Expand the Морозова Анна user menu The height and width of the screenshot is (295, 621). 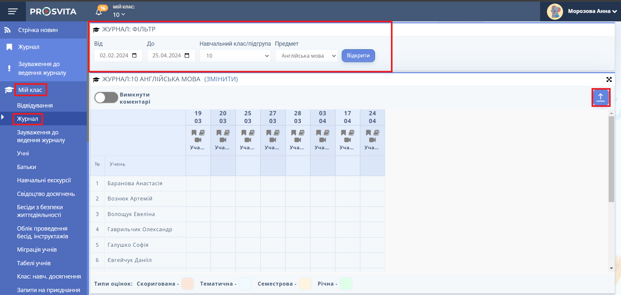pos(592,11)
